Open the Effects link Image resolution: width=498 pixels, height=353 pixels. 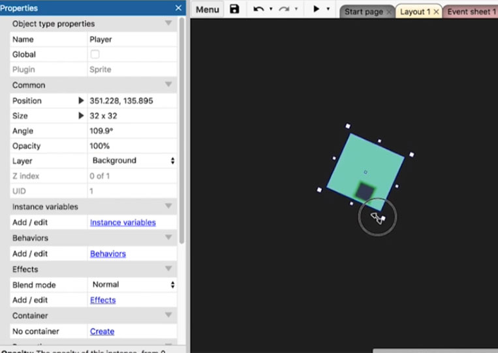[x=103, y=300]
